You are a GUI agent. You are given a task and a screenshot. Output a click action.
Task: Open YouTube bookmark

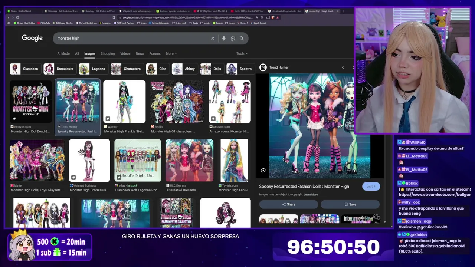43,23
